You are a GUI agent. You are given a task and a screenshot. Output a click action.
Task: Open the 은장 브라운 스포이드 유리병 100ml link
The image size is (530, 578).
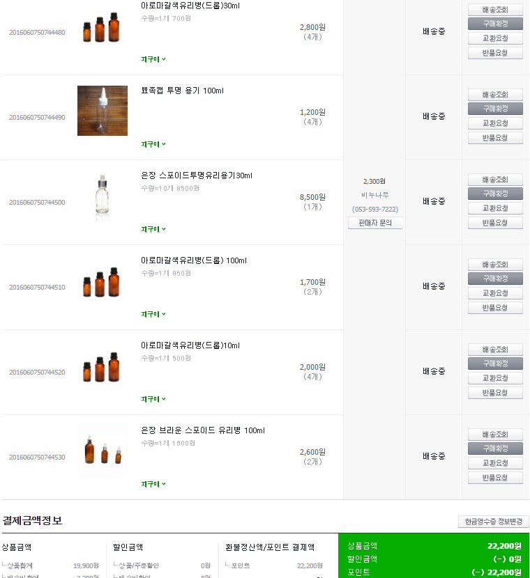coord(203,430)
